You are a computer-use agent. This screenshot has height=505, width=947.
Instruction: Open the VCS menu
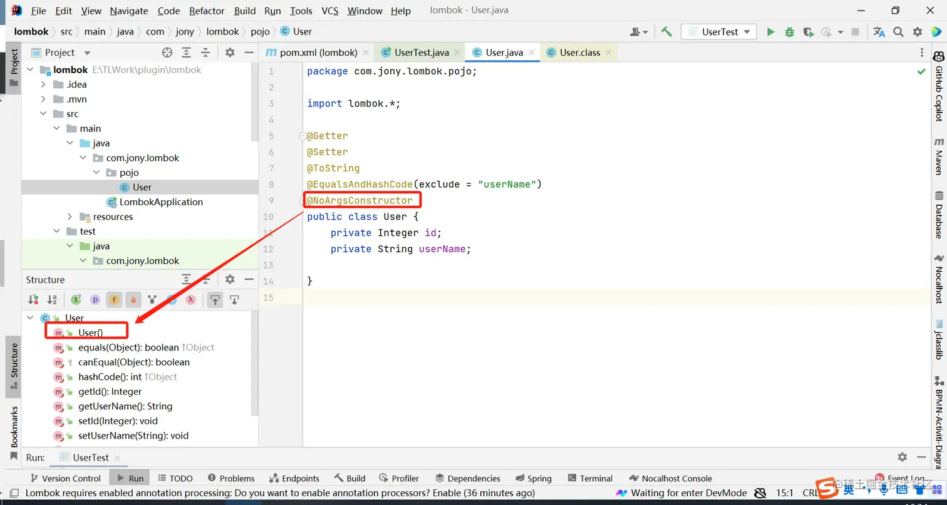(330, 11)
